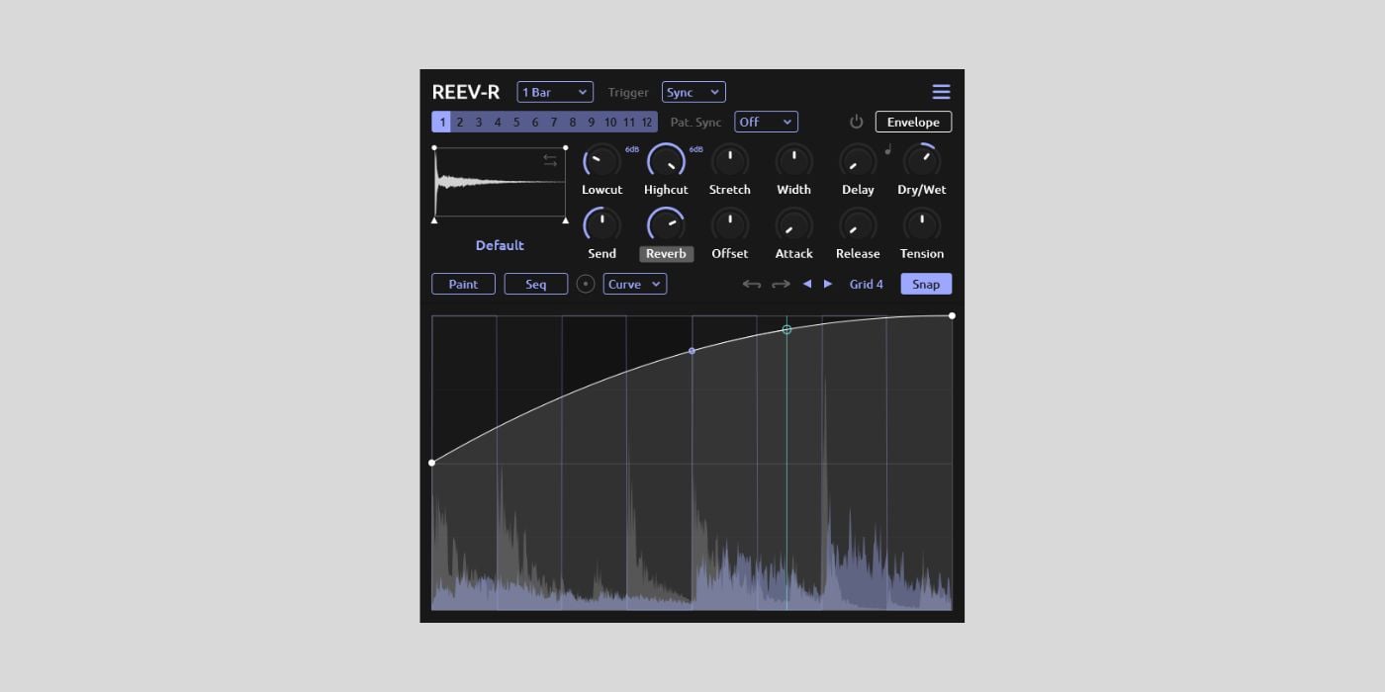This screenshot has width=1385, height=692.
Task: Select pattern 8
Action: (573, 122)
